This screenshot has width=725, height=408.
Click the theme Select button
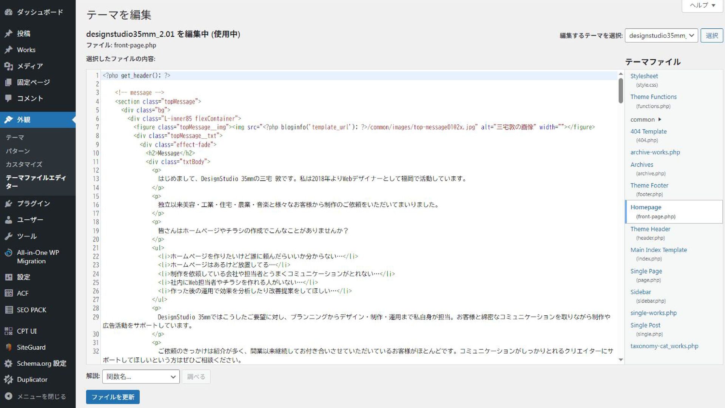[x=711, y=36]
